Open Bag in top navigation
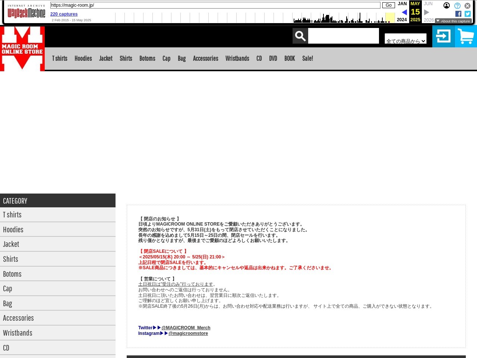The width and height of the screenshot is (477, 358). click(x=181, y=59)
